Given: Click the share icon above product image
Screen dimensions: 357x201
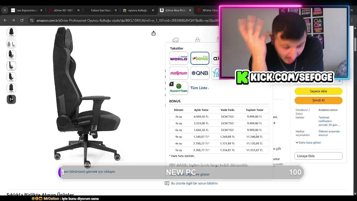Looking at the screenshot, I should coord(153,33).
